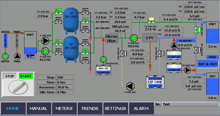
Task: Click the 3 PV membrane block
Action: click(x=150, y=38)
